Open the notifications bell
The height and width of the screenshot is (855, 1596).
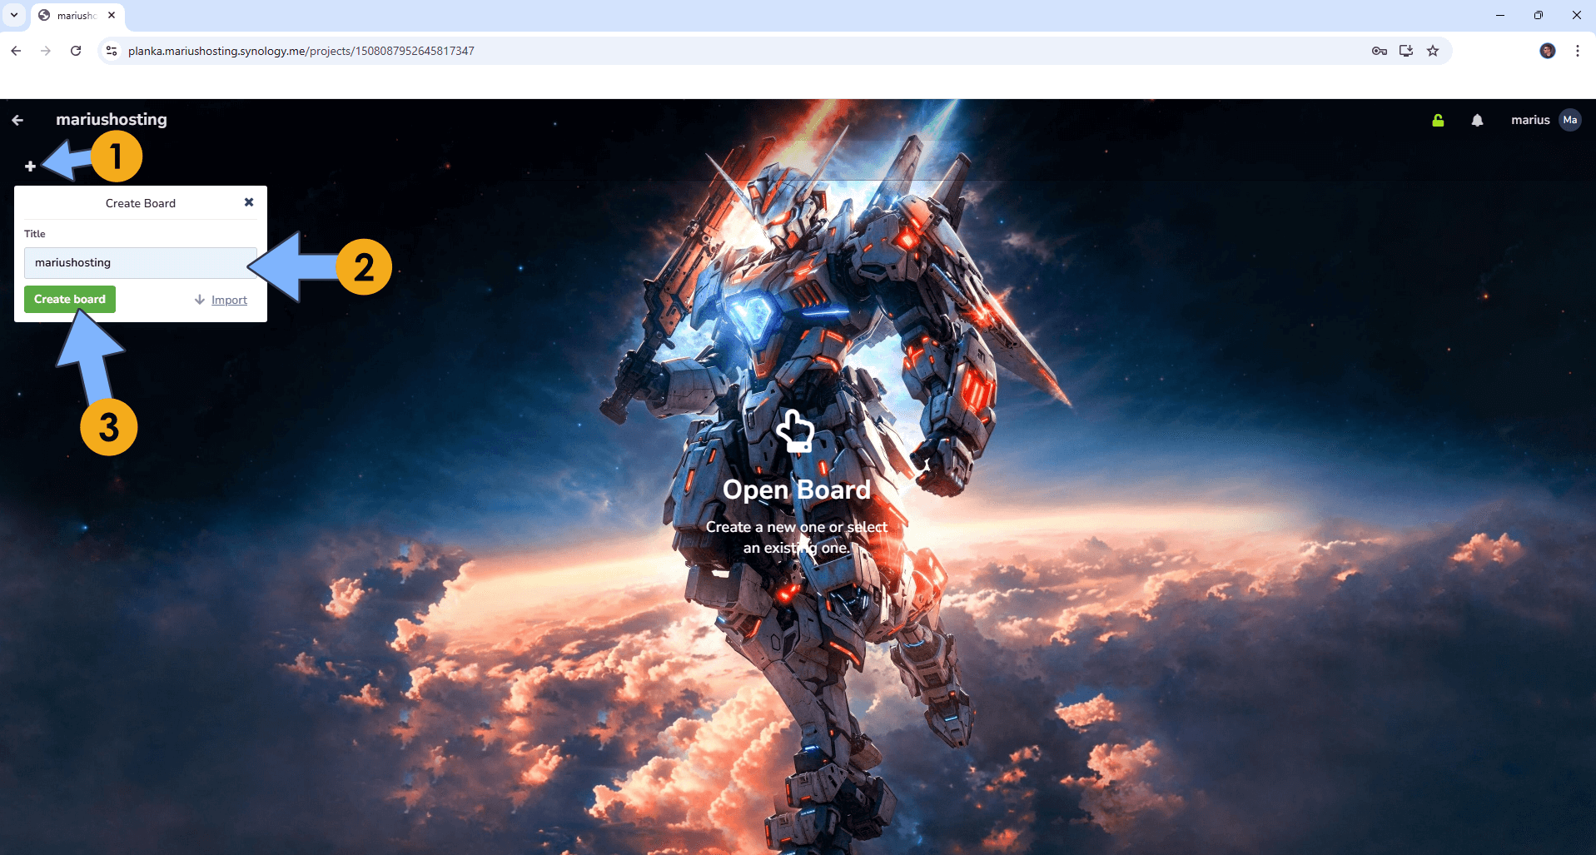[x=1477, y=120]
